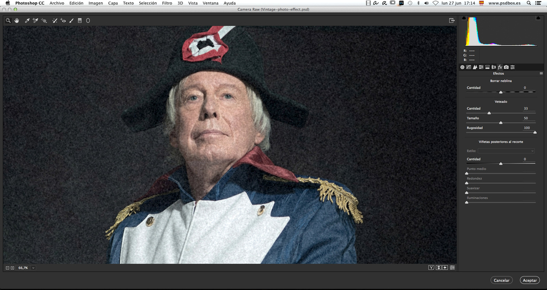Click the Rugosidad value 100 field
The image size is (547, 290).
click(x=526, y=128)
